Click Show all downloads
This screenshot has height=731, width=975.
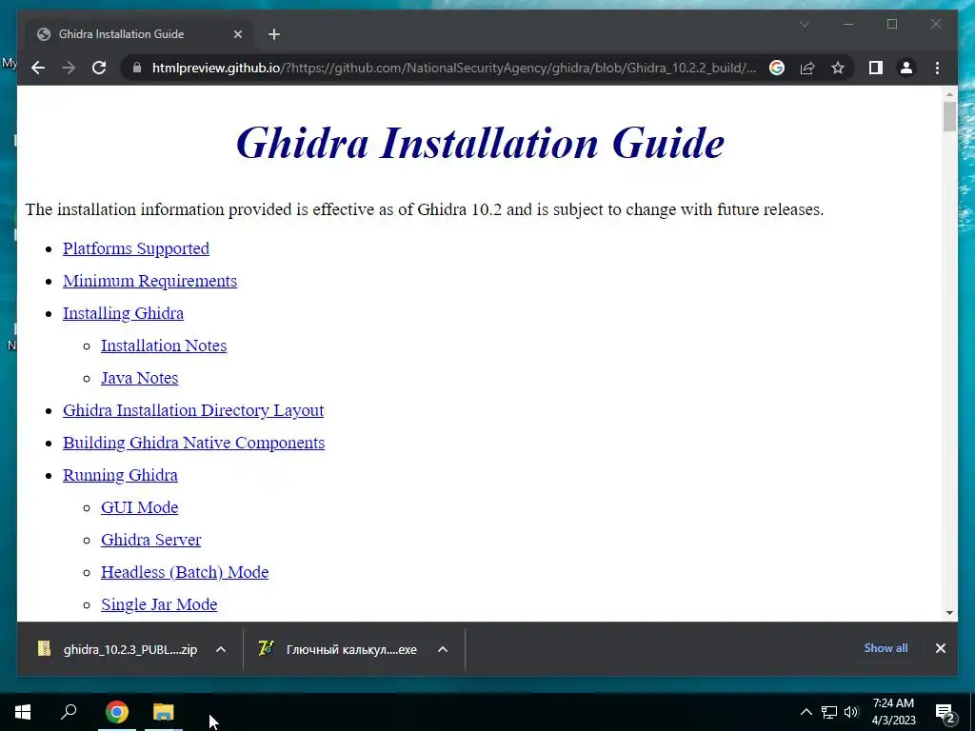(x=885, y=647)
